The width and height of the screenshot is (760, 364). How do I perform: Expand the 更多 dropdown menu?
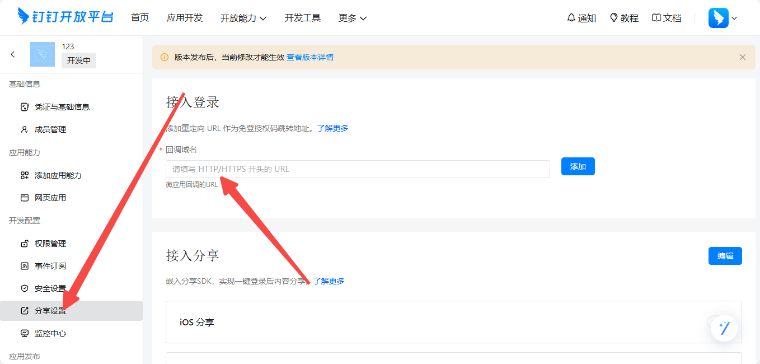[353, 18]
